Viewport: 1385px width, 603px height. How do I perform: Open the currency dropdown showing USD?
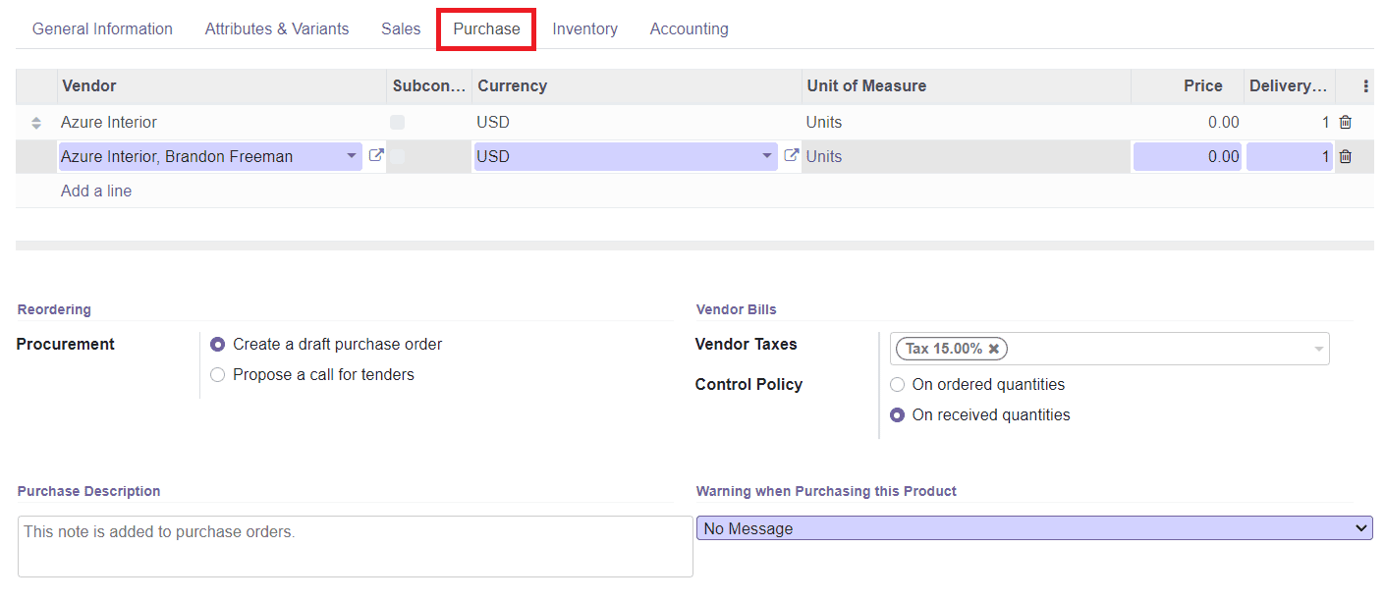click(767, 156)
